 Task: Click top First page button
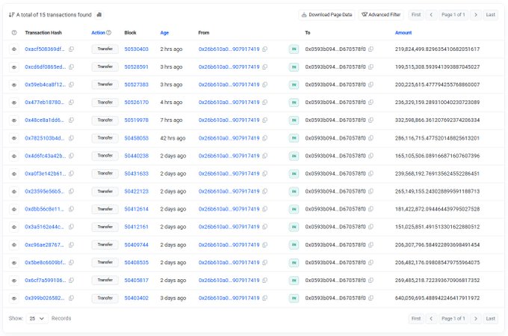pos(416,15)
